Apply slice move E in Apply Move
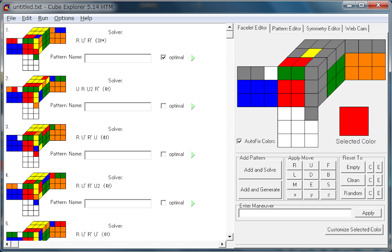 311,185
